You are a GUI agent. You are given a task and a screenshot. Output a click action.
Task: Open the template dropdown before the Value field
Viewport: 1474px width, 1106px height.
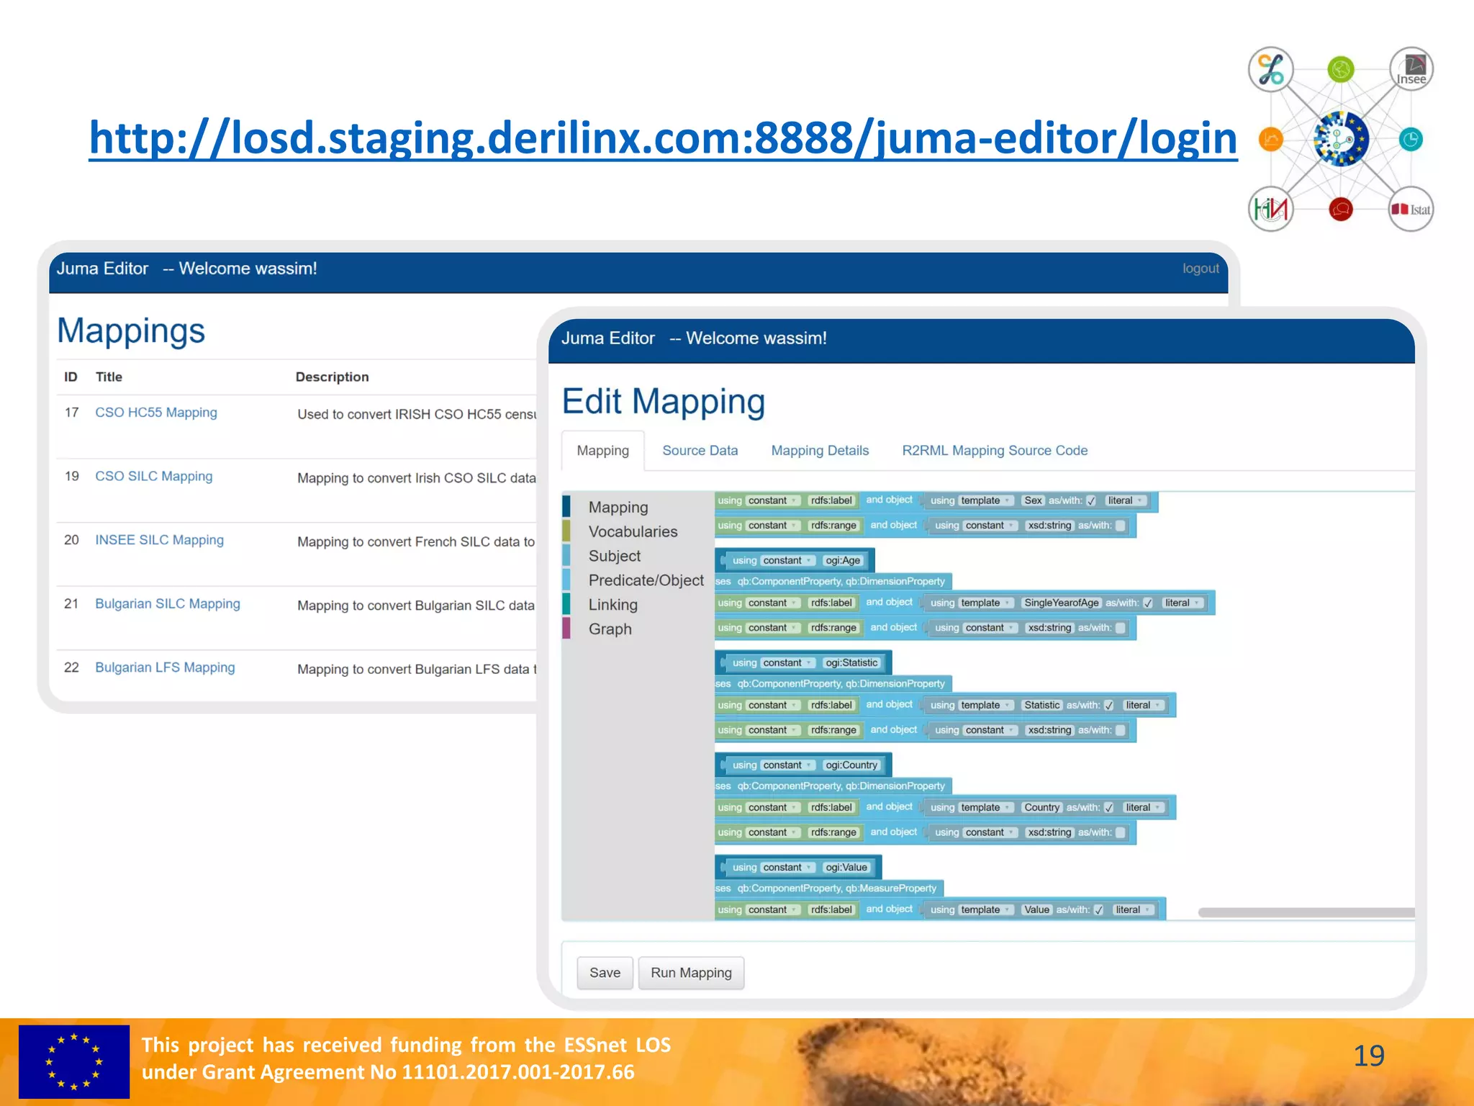[x=986, y=910]
